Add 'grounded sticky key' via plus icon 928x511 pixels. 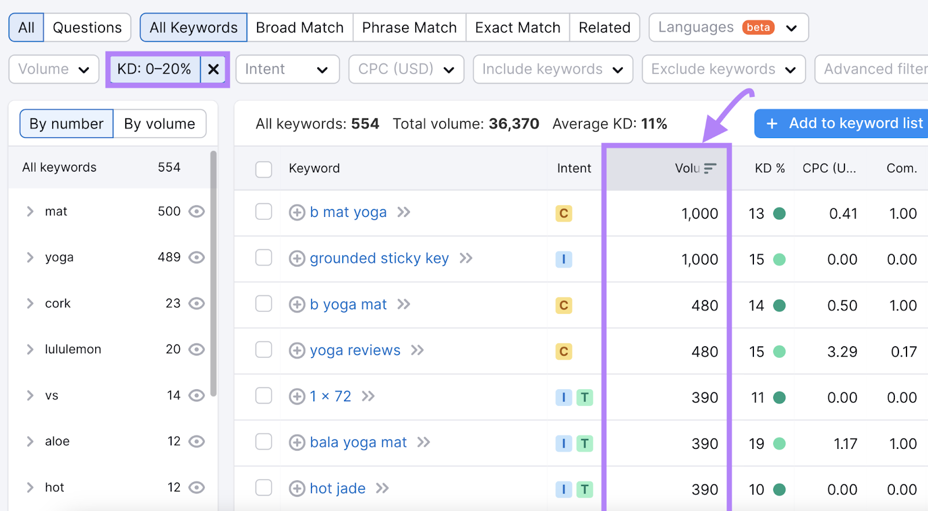pyautogui.click(x=297, y=258)
